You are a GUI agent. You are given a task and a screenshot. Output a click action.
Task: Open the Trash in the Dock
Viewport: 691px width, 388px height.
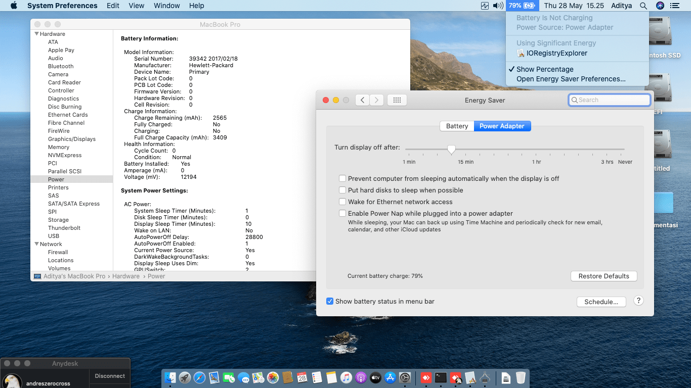click(x=521, y=377)
